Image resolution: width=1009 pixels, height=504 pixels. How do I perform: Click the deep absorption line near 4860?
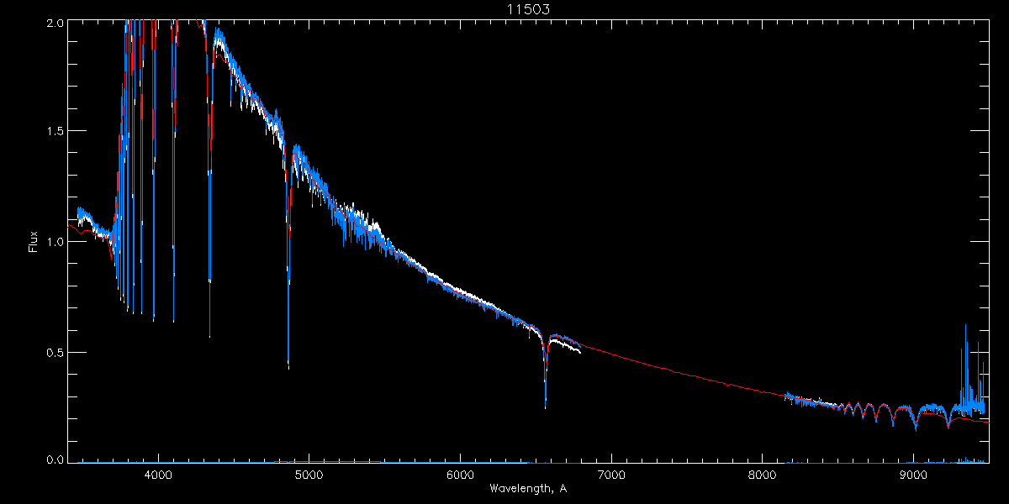coord(288,365)
